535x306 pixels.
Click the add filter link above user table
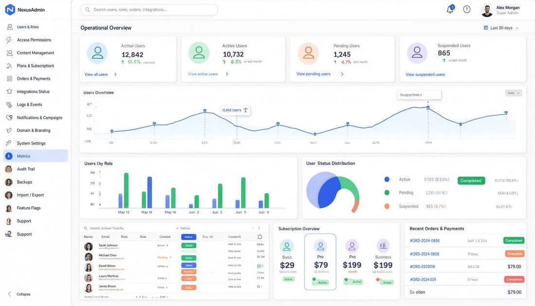(183, 228)
